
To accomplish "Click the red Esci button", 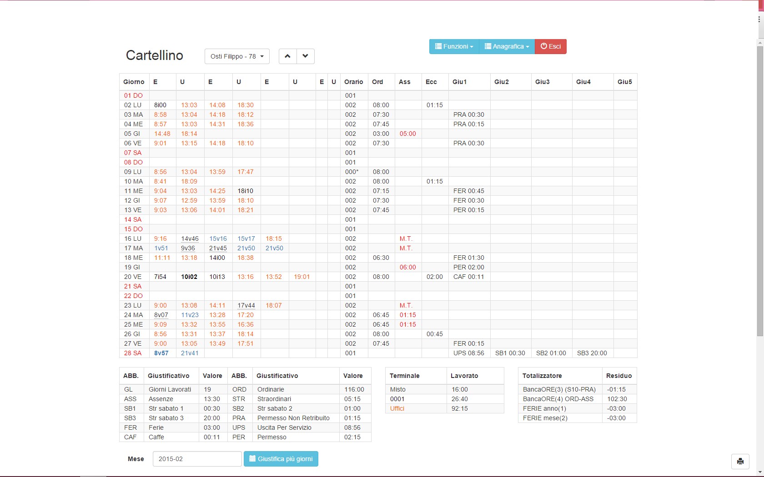I will [550, 46].
